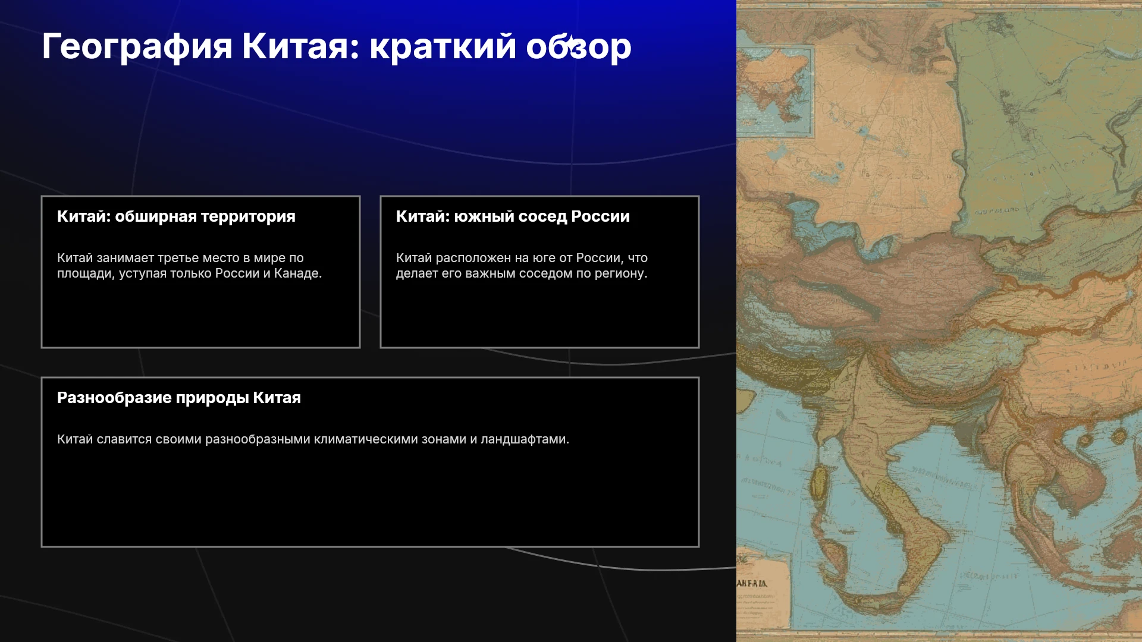Image resolution: width=1142 pixels, height=642 pixels.
Task: Click the vintage map image of Asia
Action: [x=939, y=321]
